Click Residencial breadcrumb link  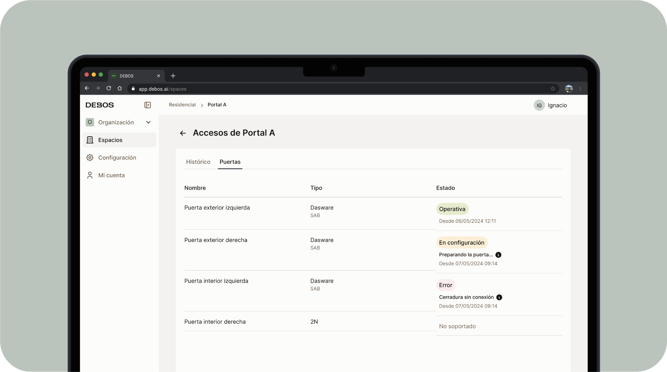(x=182, y=105)
